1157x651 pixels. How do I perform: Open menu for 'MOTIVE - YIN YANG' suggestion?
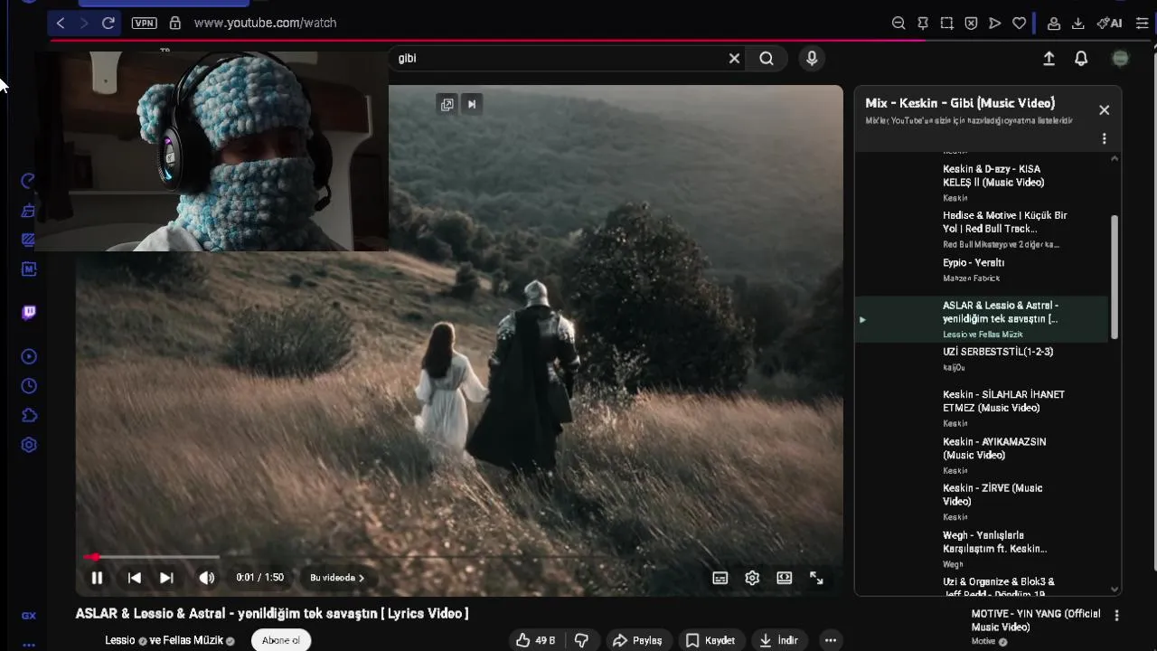click(x=1116, y=616)
